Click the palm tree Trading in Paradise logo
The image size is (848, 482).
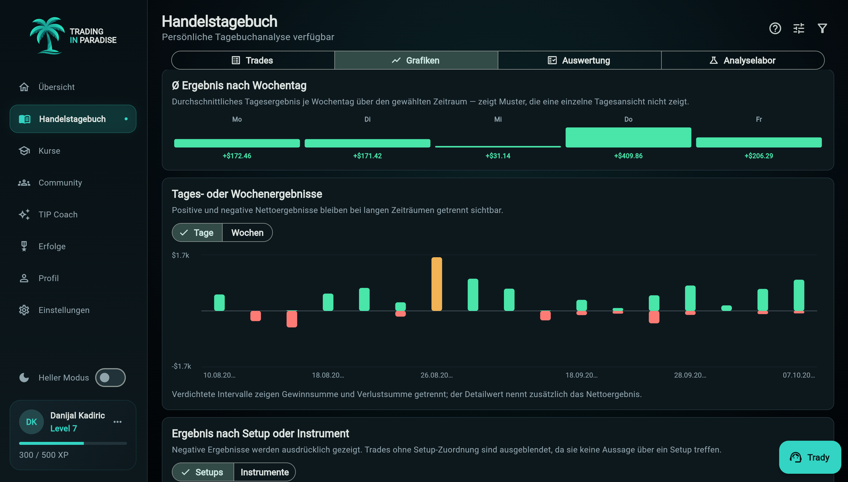[73, 35]
